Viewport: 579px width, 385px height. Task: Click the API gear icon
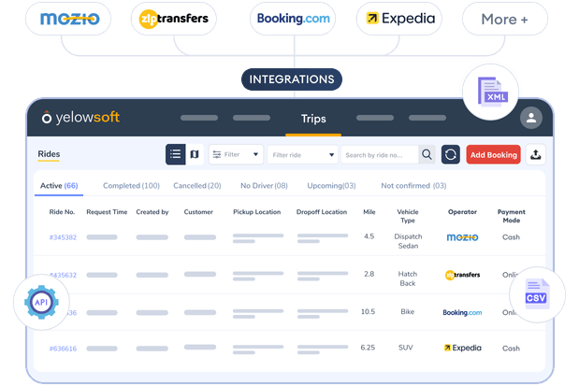(x=41, y=302)
